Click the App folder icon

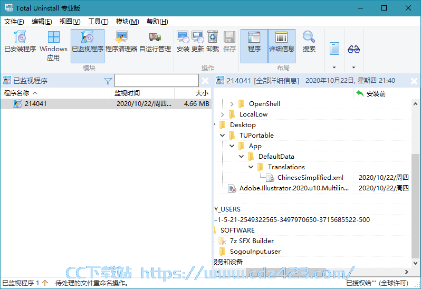tap(241, 146)
